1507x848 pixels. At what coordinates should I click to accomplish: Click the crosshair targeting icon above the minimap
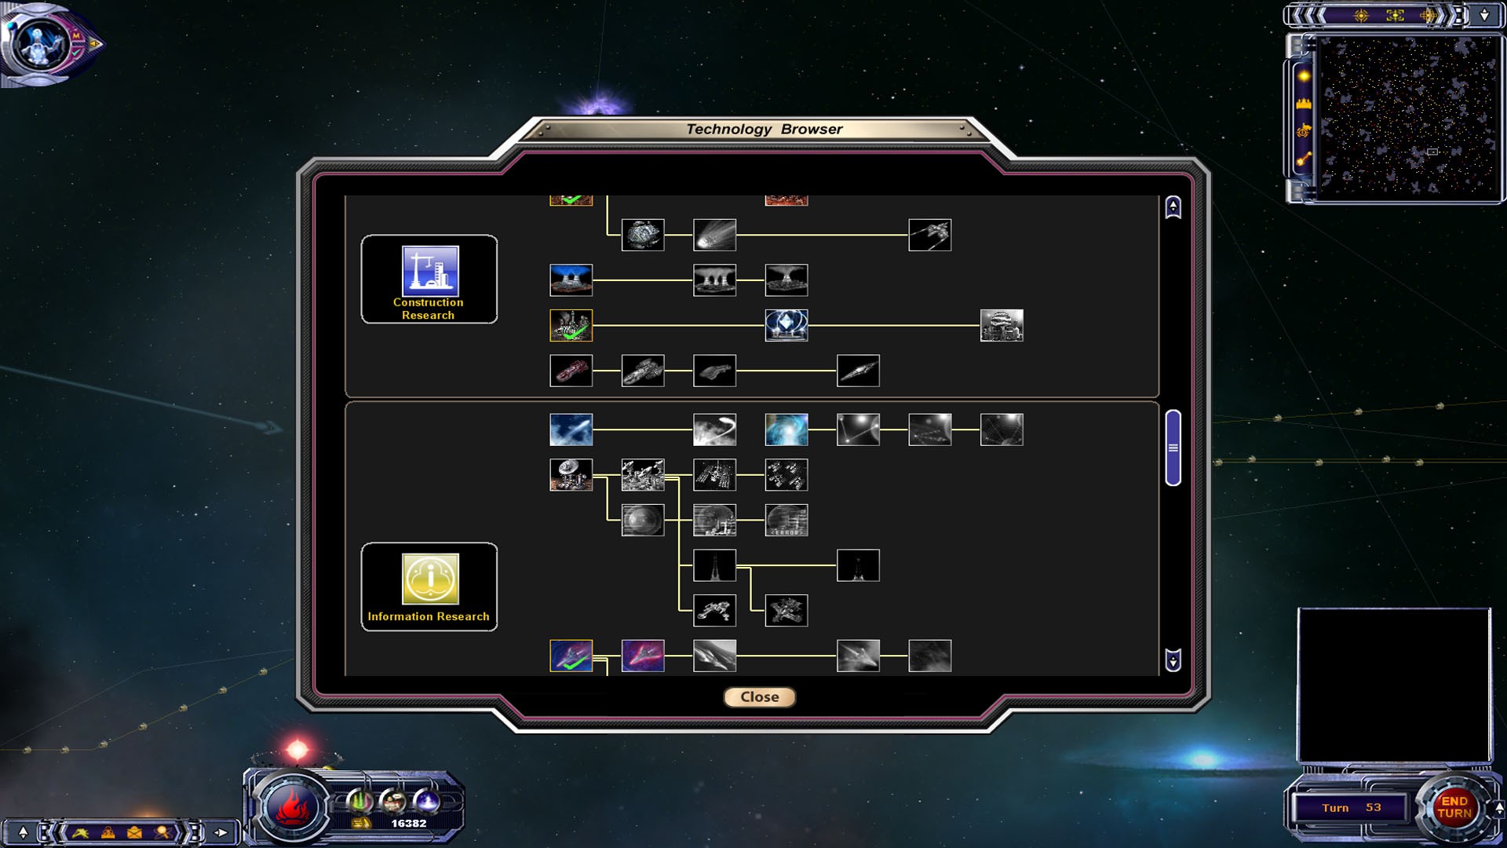click(1361, 15)
